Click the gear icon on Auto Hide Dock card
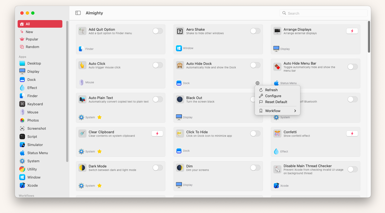 coord(257,83)
